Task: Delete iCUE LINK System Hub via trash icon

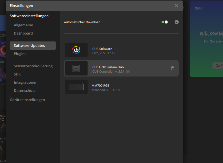Action: [172, 68]
